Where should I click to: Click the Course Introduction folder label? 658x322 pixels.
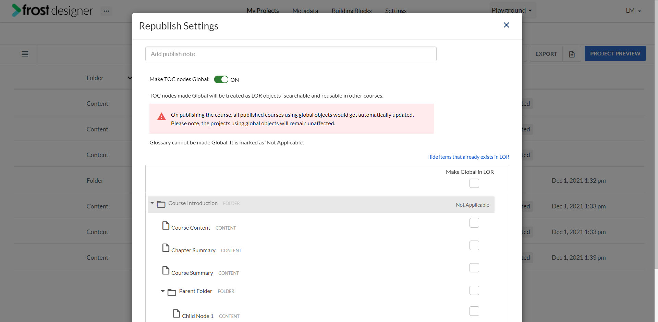[193, 203]
